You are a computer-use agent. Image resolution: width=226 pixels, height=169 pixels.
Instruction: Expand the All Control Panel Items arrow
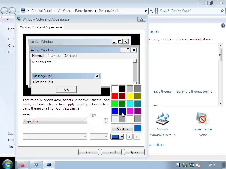pos(95,11)
